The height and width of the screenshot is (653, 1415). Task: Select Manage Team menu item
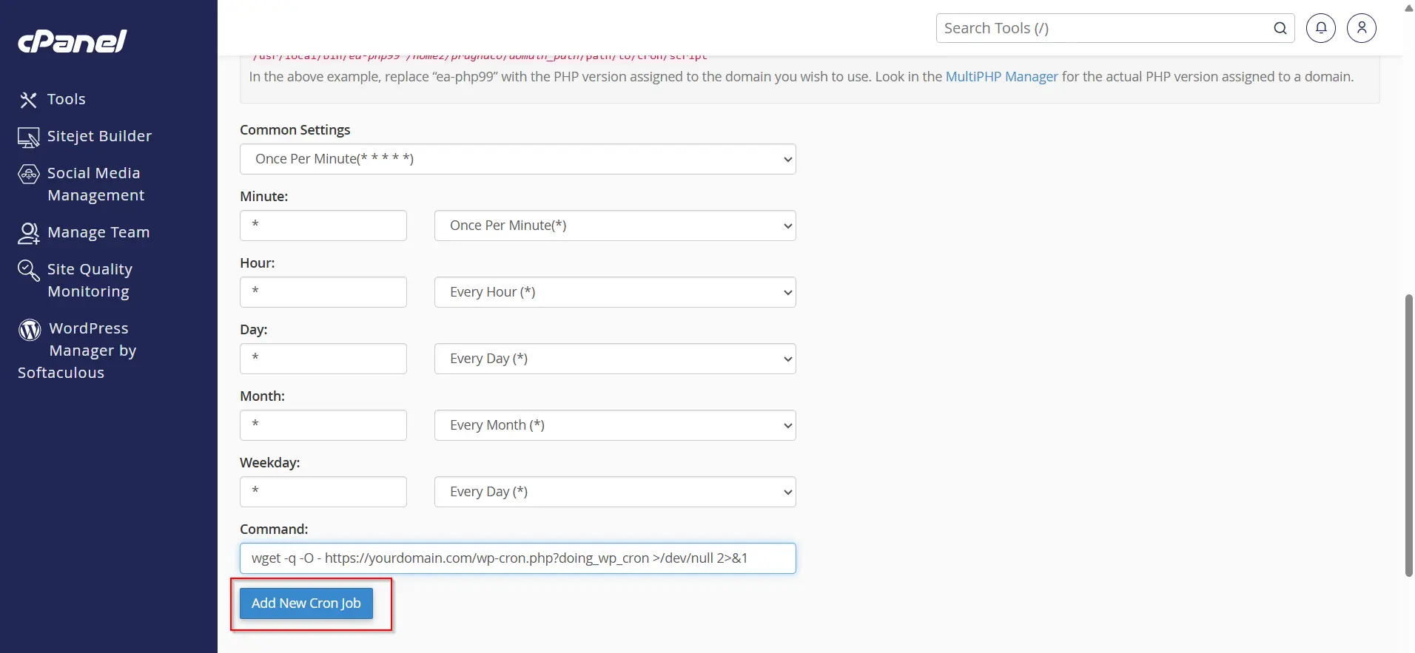pos(98,232)
